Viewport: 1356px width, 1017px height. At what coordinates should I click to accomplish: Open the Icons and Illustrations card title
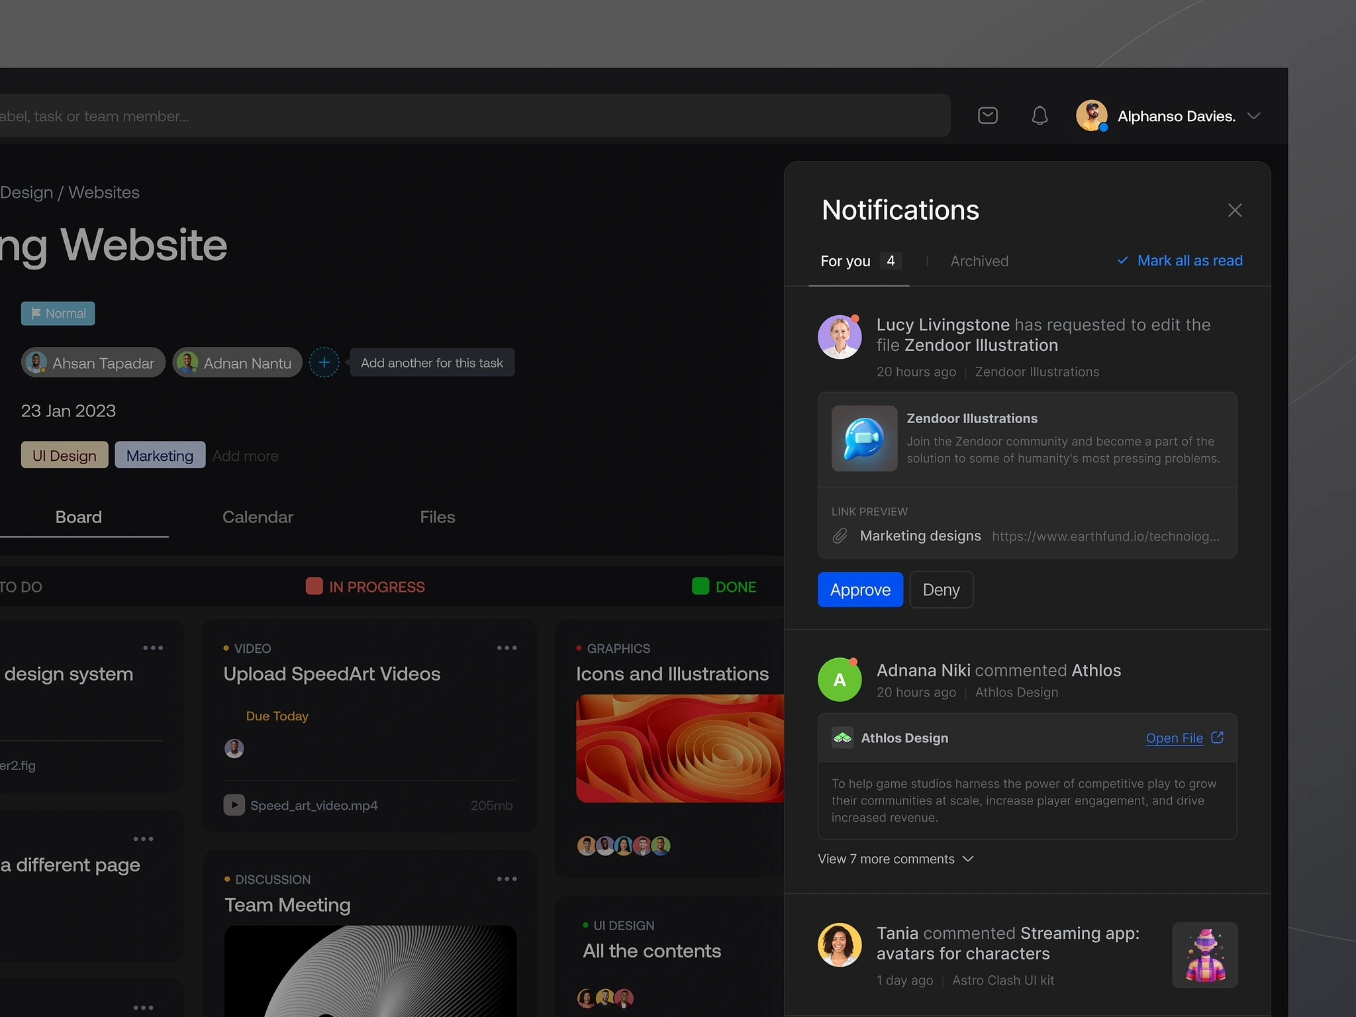pyautogui.click(x=672, y=674)
